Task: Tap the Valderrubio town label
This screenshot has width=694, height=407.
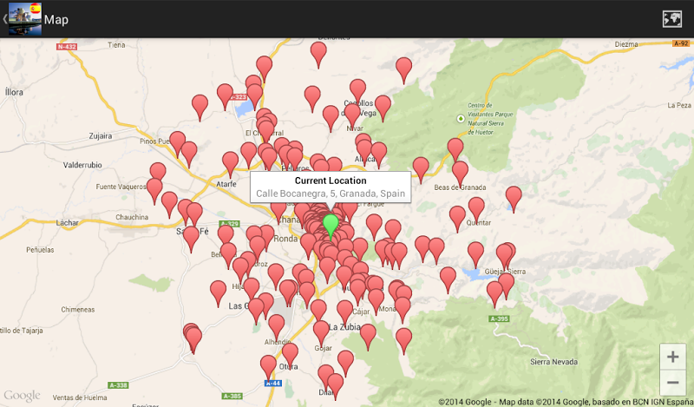Action: click(82, 165)
